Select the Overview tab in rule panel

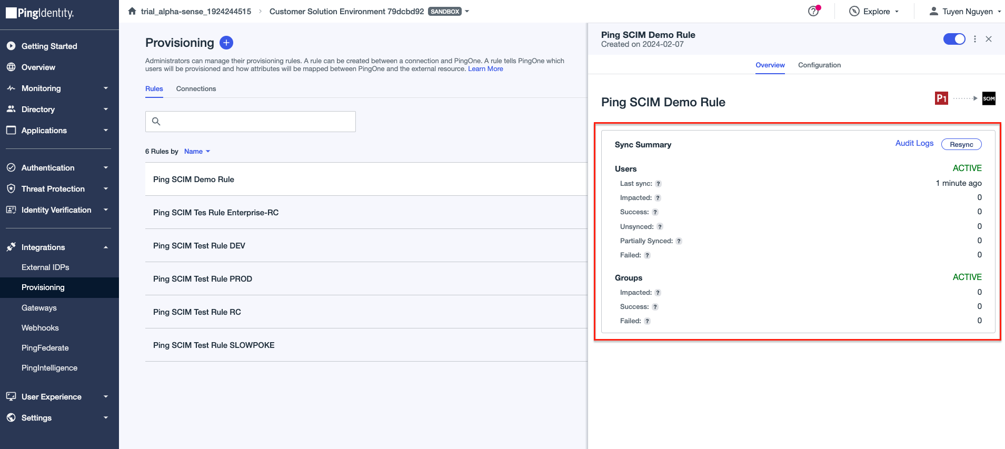(x=770, y=65)
